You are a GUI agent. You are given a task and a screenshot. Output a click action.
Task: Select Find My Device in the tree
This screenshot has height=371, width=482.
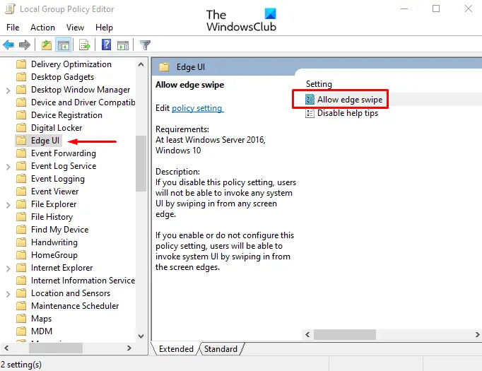pyautogui.click(x=59, y=229)
